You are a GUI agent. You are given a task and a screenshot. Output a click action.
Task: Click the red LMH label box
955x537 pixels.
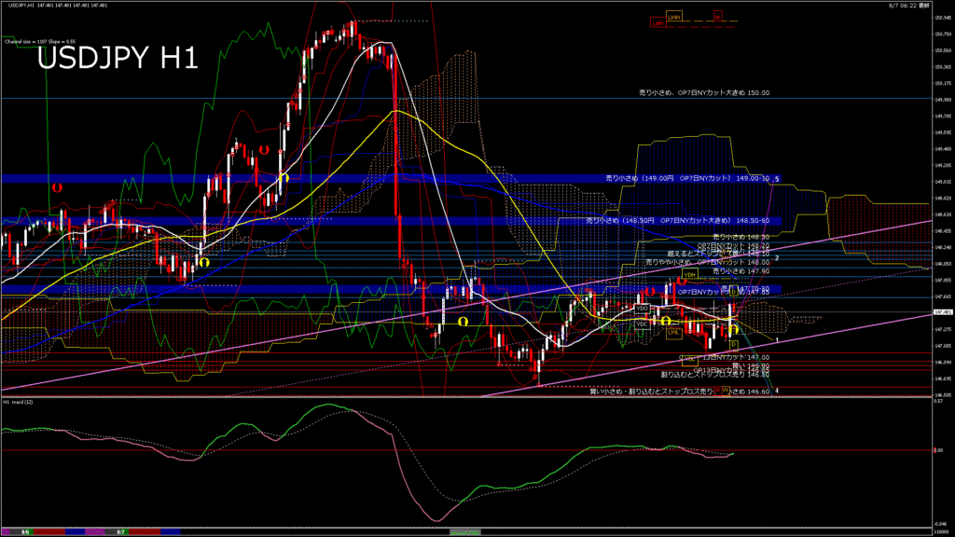click(657, 24)
